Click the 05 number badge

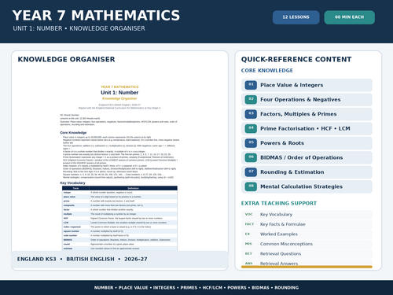[251, 143]
